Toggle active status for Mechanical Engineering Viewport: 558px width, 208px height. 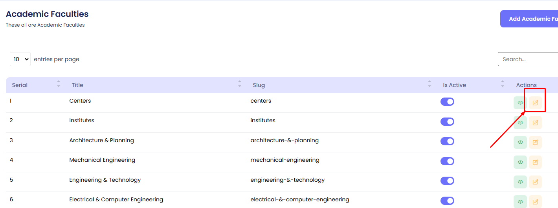point(447,161)
